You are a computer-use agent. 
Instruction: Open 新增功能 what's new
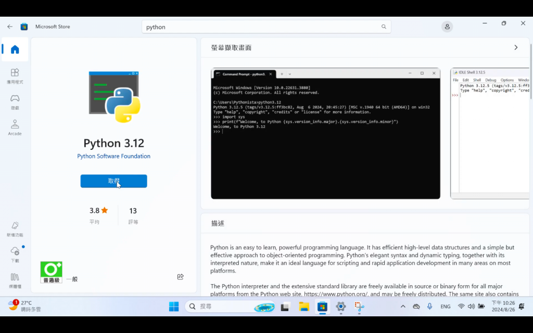[15, 229]
